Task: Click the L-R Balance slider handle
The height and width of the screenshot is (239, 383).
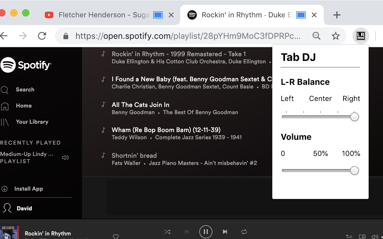Action: click(355, 117)
